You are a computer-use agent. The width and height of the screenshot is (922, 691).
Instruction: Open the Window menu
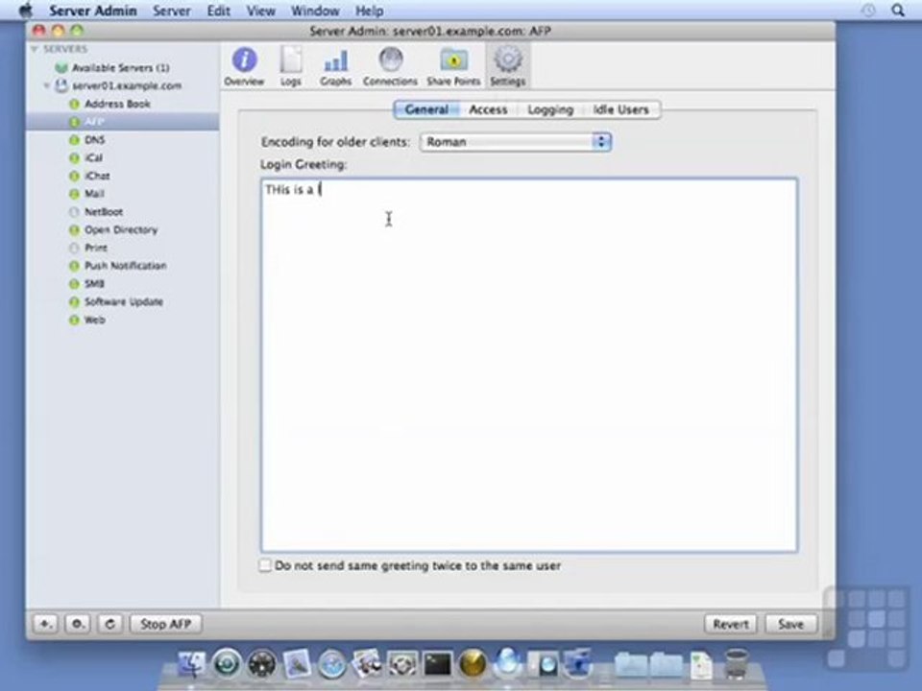[x=315, y=11]
